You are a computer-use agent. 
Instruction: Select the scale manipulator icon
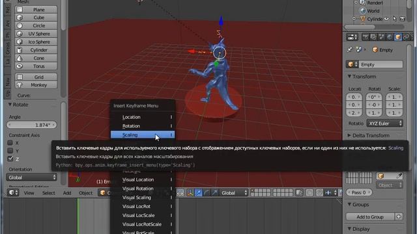[214, 193]
